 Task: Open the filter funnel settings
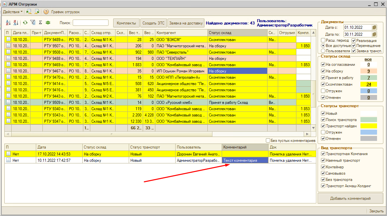coord(33,22)
